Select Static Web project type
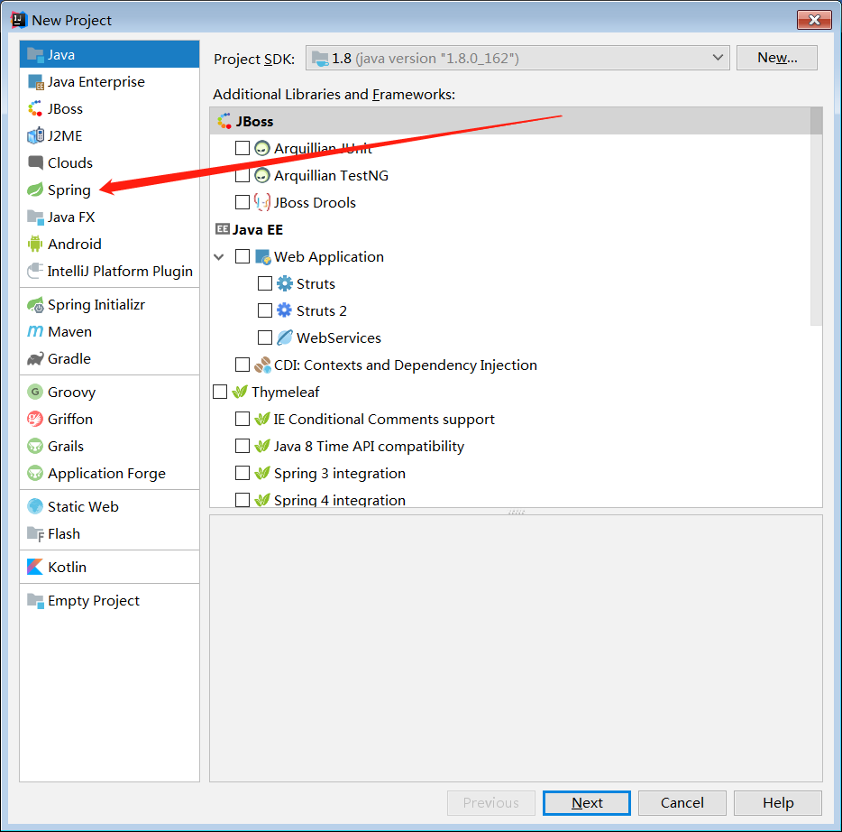Screen dimensions: 842x832 click(110, 506)
